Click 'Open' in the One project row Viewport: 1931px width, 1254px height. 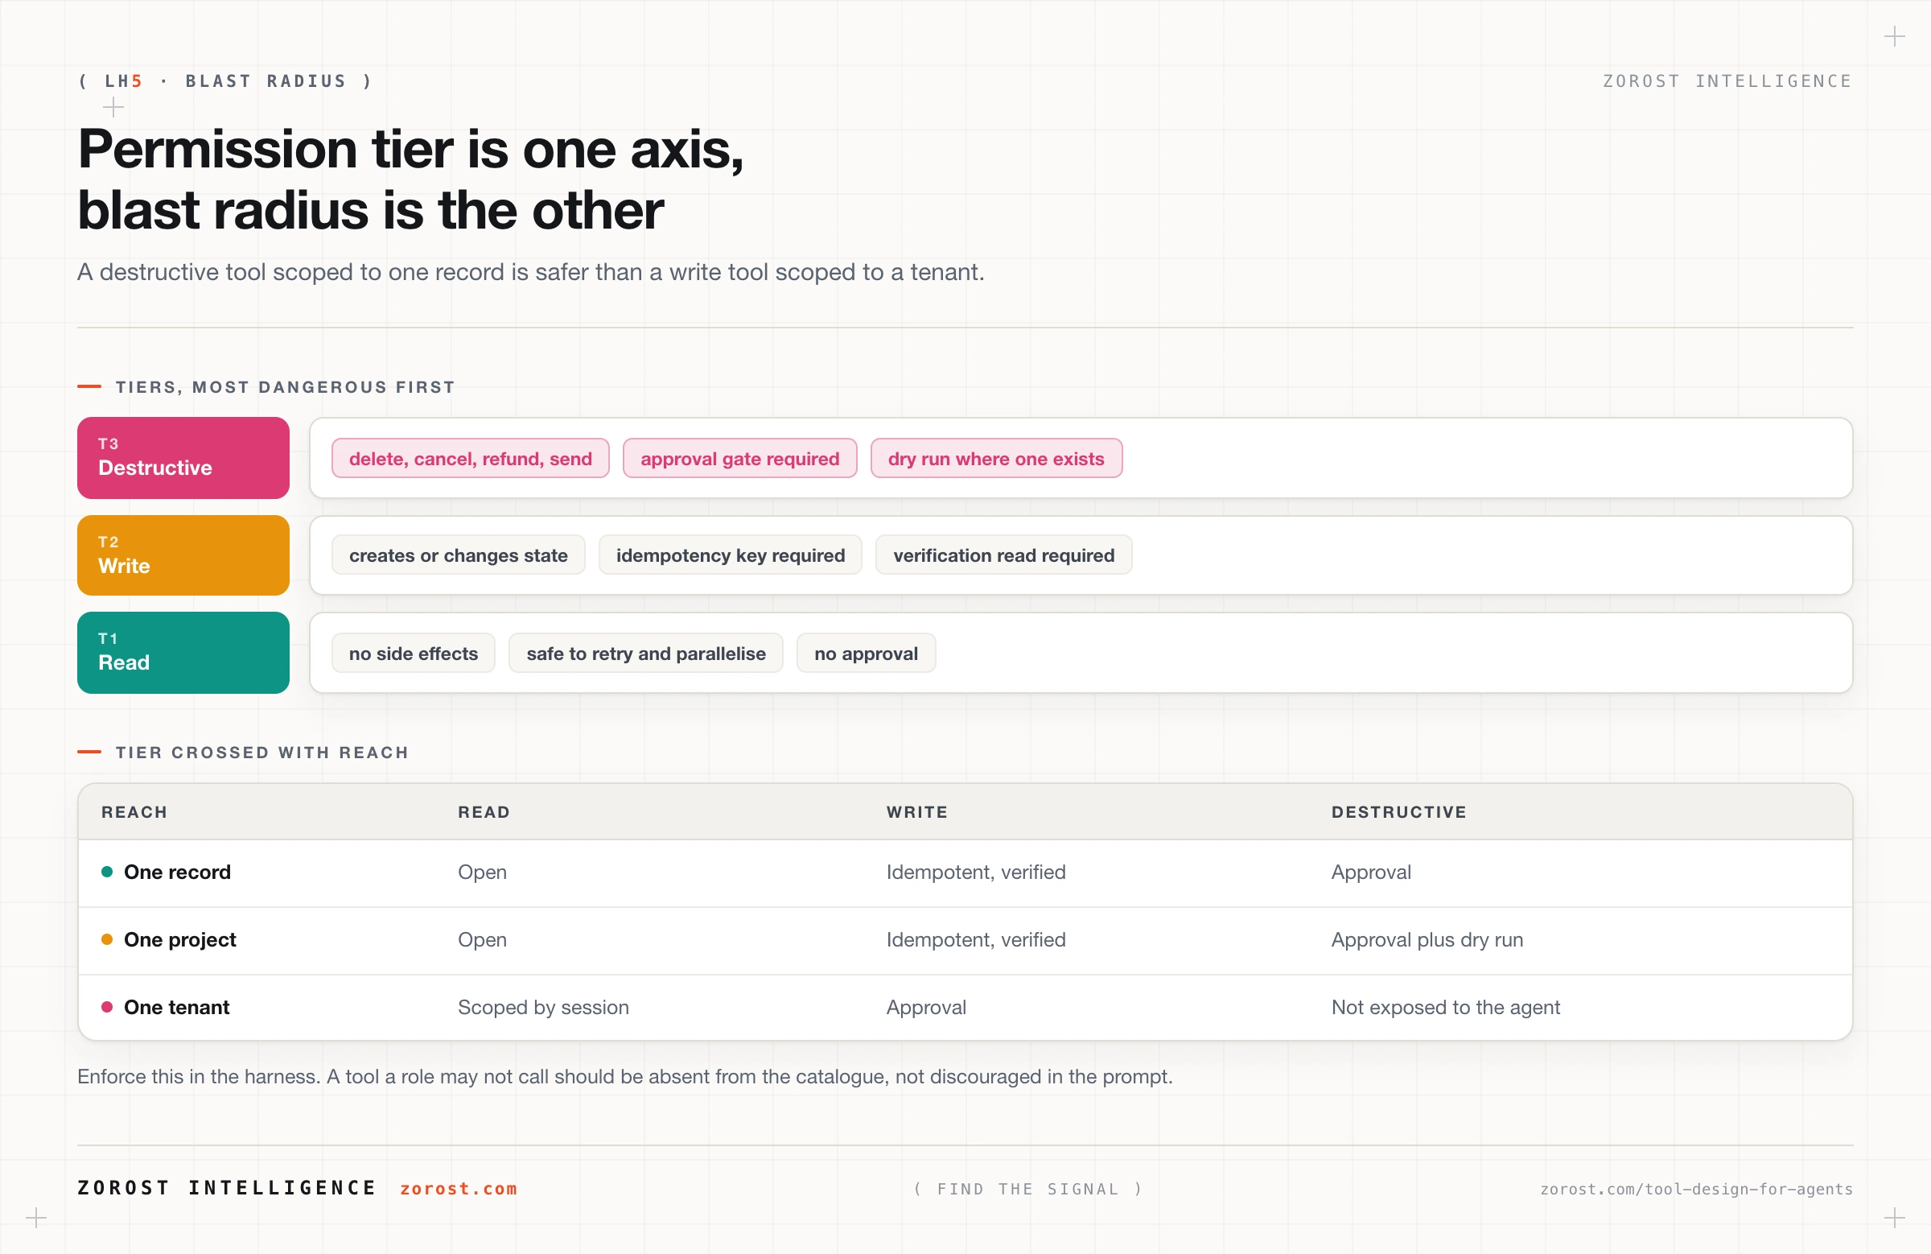[x=482, y=940]
